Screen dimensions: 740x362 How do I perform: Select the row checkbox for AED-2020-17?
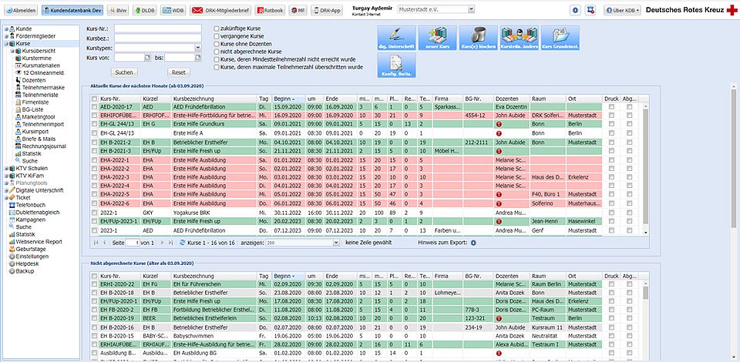(95, 107)
